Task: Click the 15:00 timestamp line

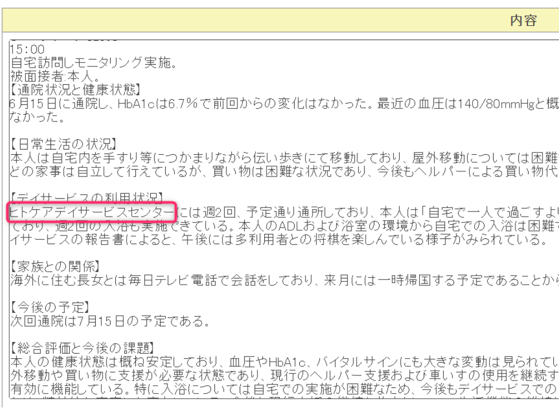Action: (x=24, y=50)
